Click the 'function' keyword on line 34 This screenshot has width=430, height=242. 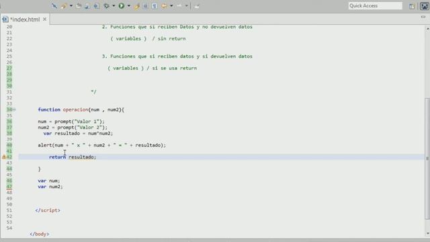pyautogui.click(x=49, y=110)
